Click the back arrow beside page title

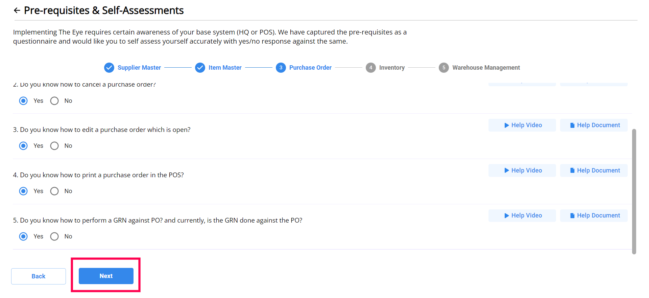tap(17, 10)
